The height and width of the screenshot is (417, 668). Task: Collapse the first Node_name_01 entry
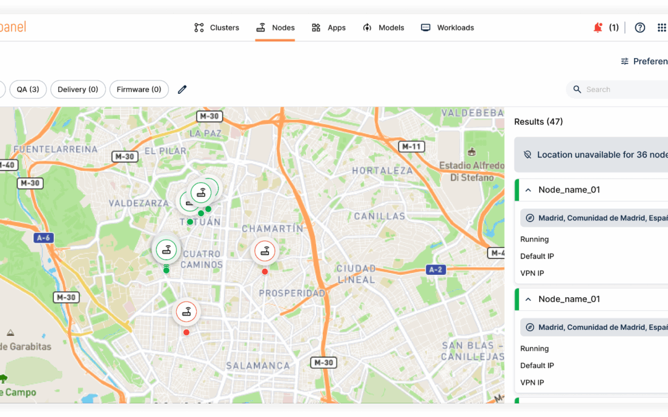[528, 190]
